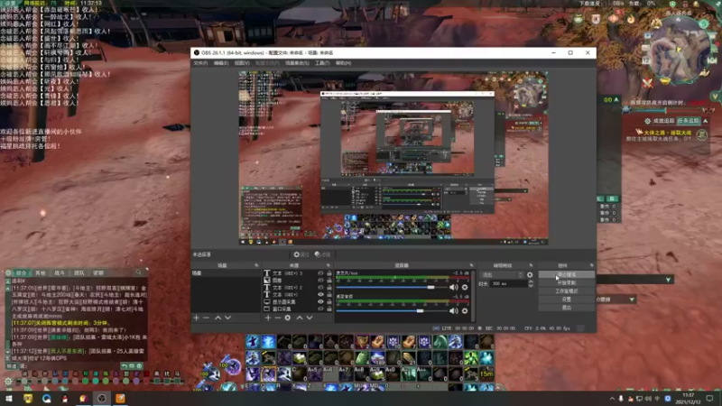Open the 频道 channel selector in game chat
The image size is (722, 406).
pos(12,366)
